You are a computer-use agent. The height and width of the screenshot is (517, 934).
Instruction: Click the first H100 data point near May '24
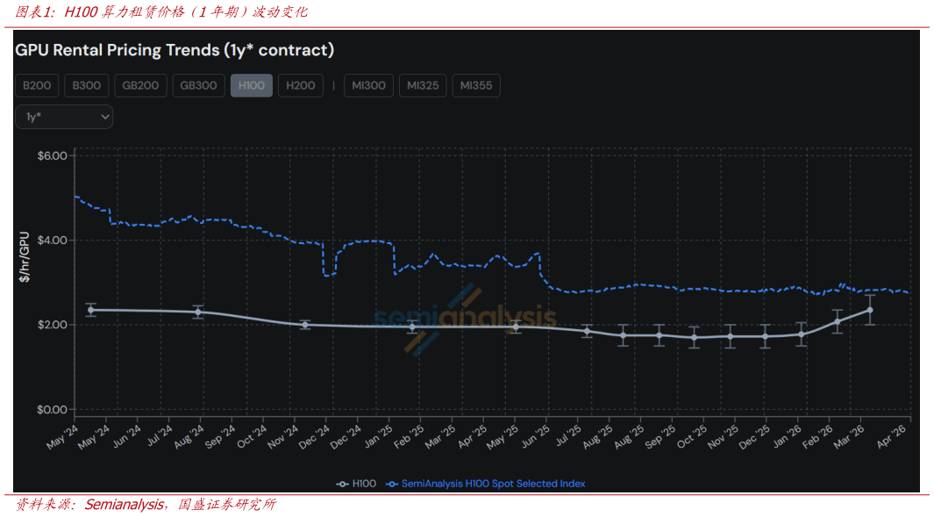pos(91,310)
